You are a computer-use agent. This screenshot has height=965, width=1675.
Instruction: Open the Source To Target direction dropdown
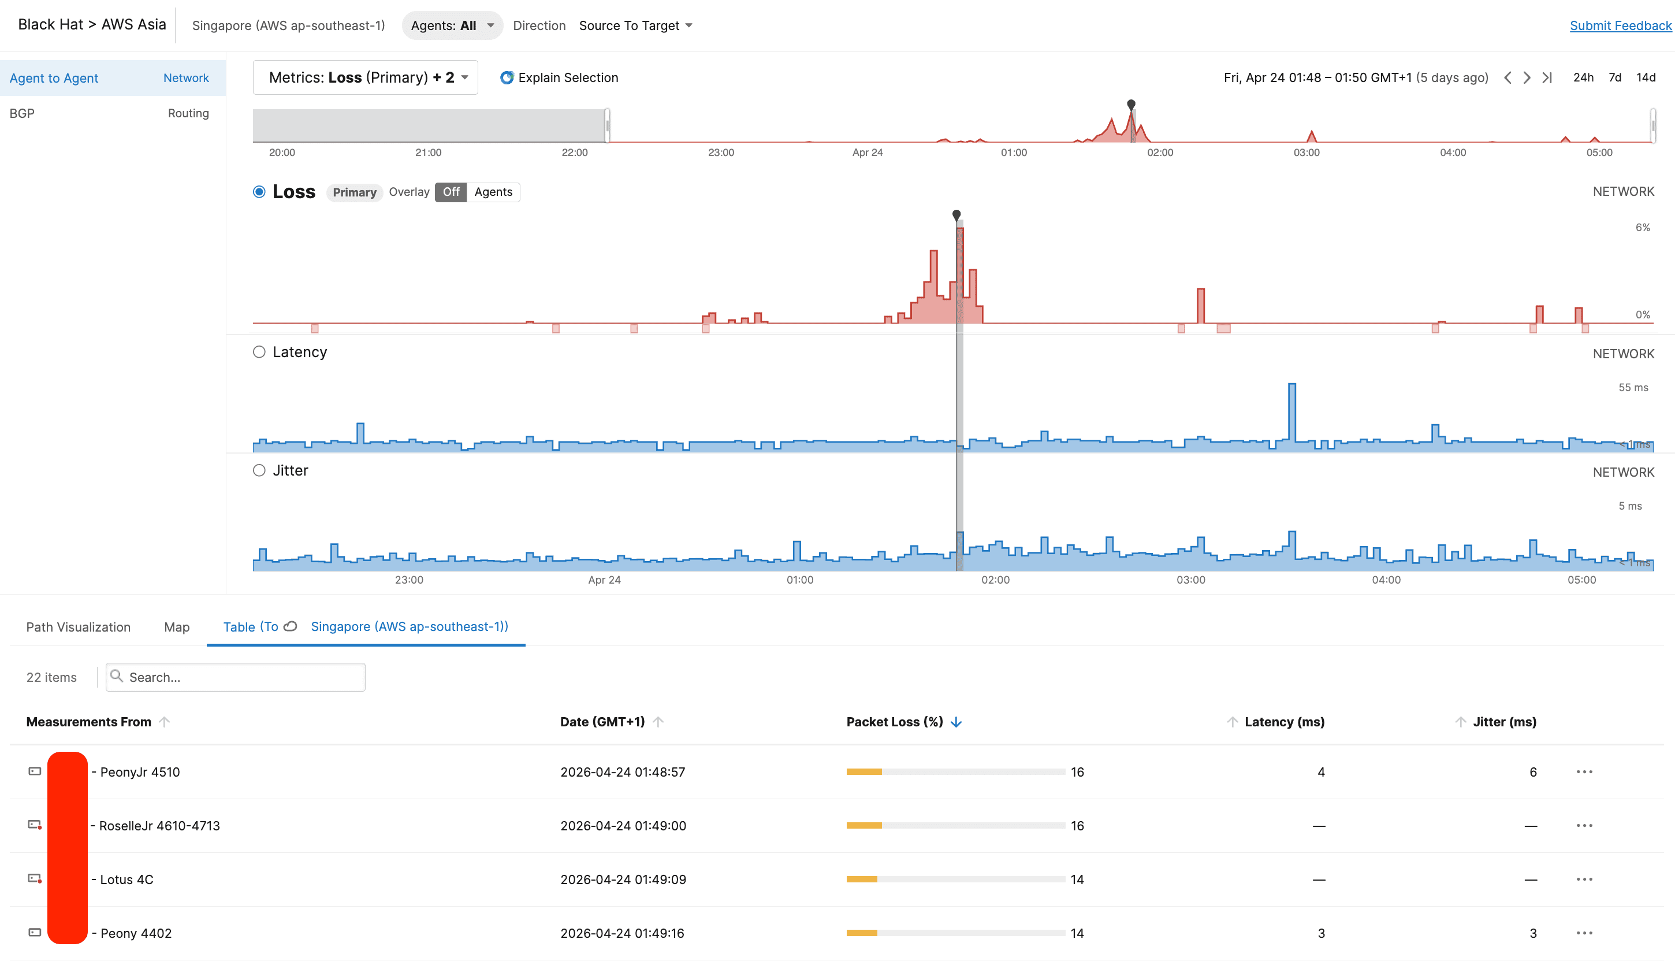click(x=636, y=26)
